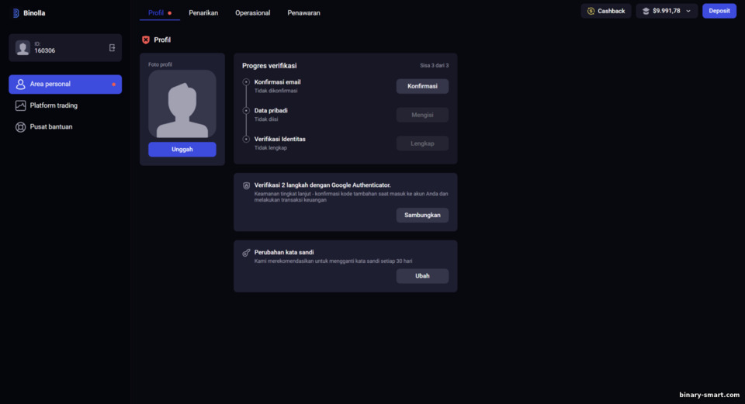Screen dimensions: 745x404
Task: Click Sambungkan to connect Google Authenticator
Action: click(422, 216)
